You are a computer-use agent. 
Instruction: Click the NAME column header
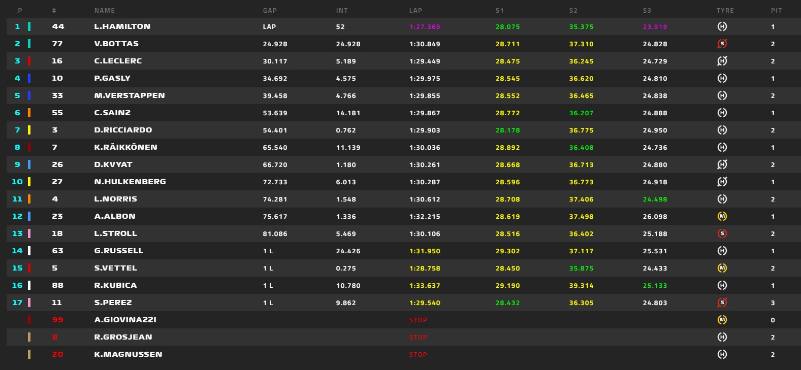[x=104, y=10]
